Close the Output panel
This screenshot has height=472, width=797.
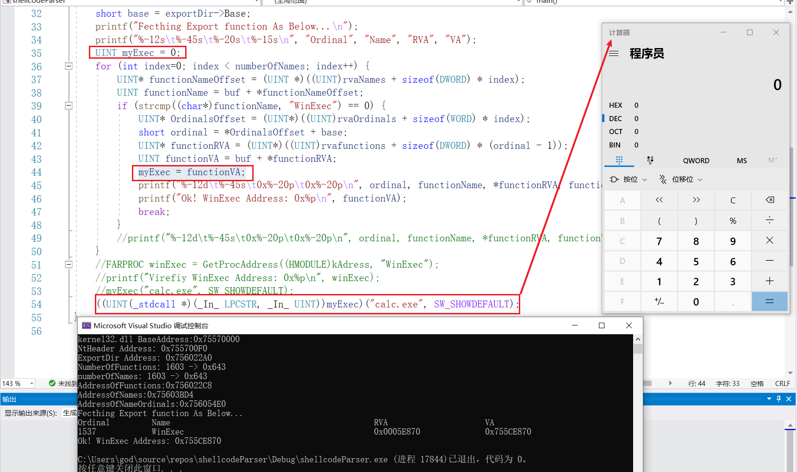[x=789, y=398]
